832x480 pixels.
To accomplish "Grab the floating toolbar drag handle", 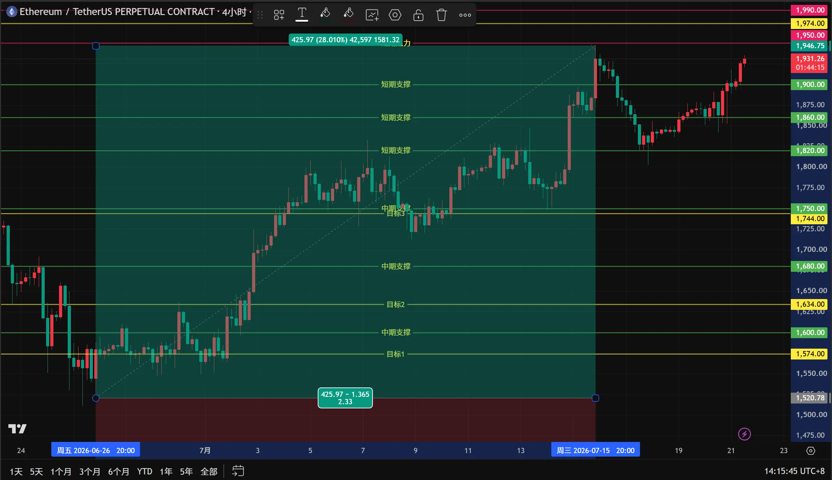I will 260,15.
